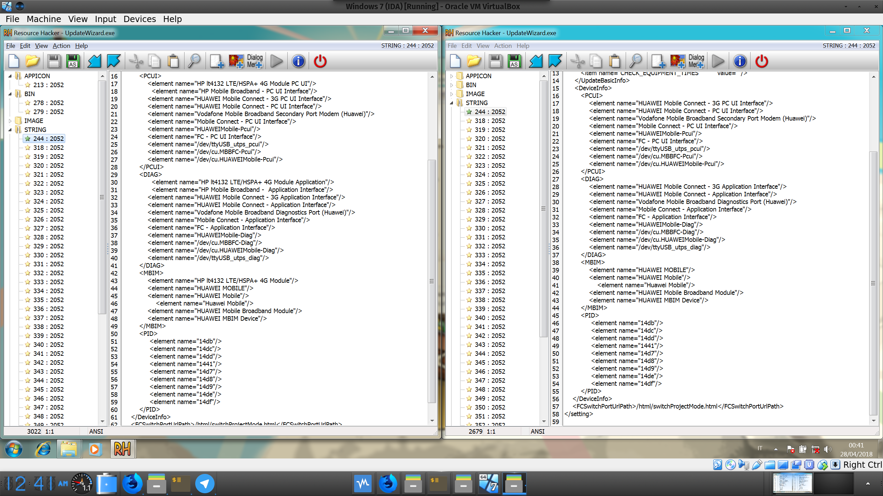
Task: Click Save As icon in right Resource Hacker window
Action: point(514,61)
